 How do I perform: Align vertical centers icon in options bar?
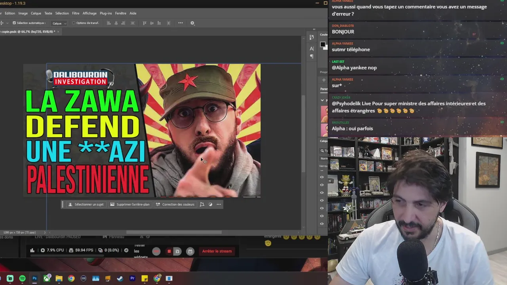152,23
